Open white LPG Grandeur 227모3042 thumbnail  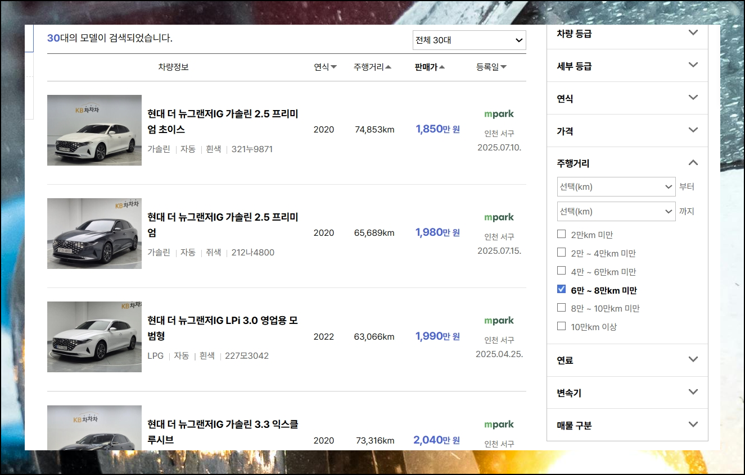[94, 337]
